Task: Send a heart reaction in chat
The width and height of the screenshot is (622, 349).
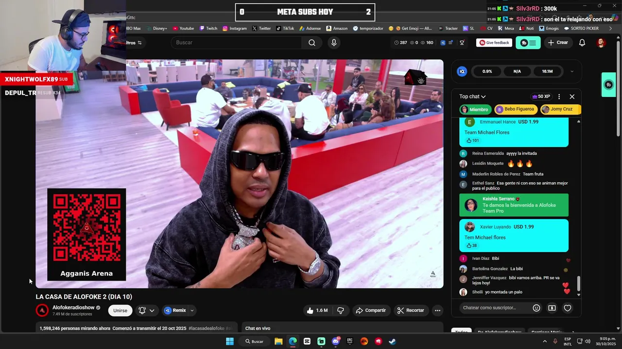Action: [567, 308]
